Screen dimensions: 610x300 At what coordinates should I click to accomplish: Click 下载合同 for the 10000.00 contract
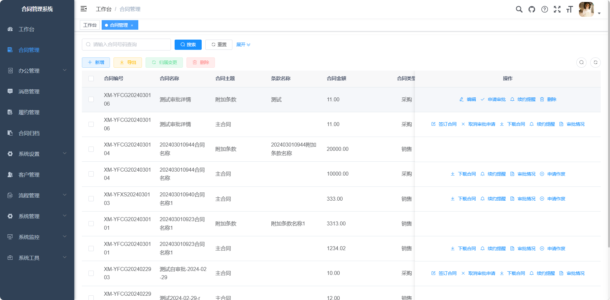click(463, 174)
